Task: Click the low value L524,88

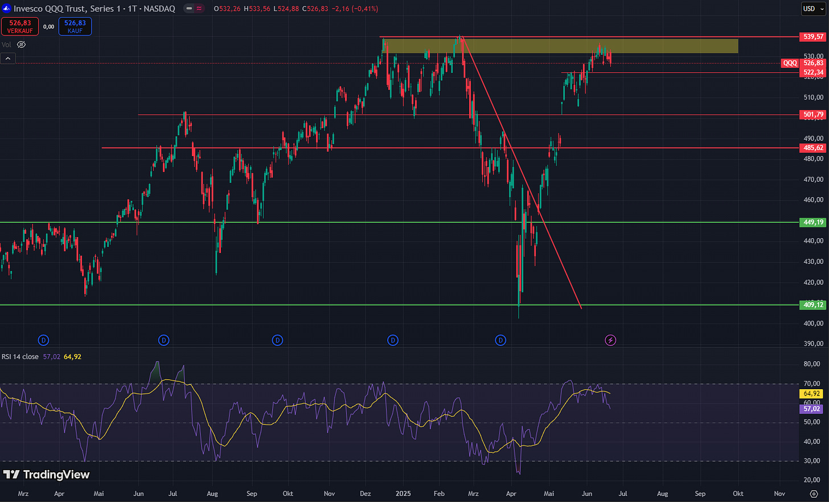Action: coord(286,9)
